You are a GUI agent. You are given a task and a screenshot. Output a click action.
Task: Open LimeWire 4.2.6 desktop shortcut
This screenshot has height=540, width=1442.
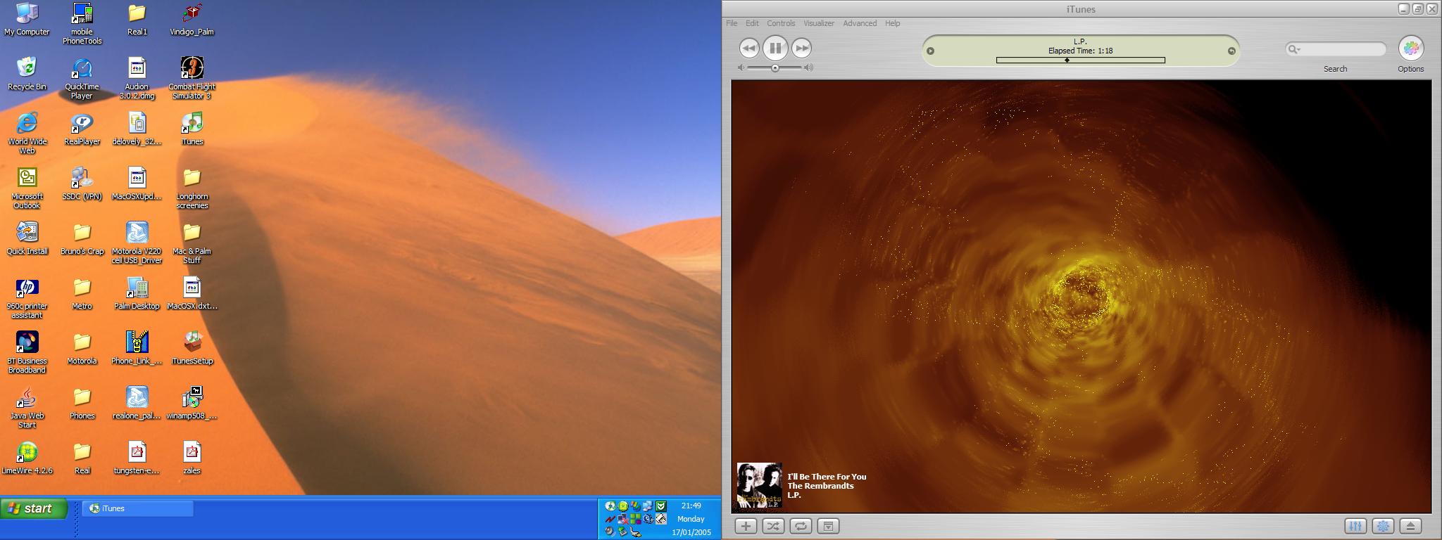(27, 452)
